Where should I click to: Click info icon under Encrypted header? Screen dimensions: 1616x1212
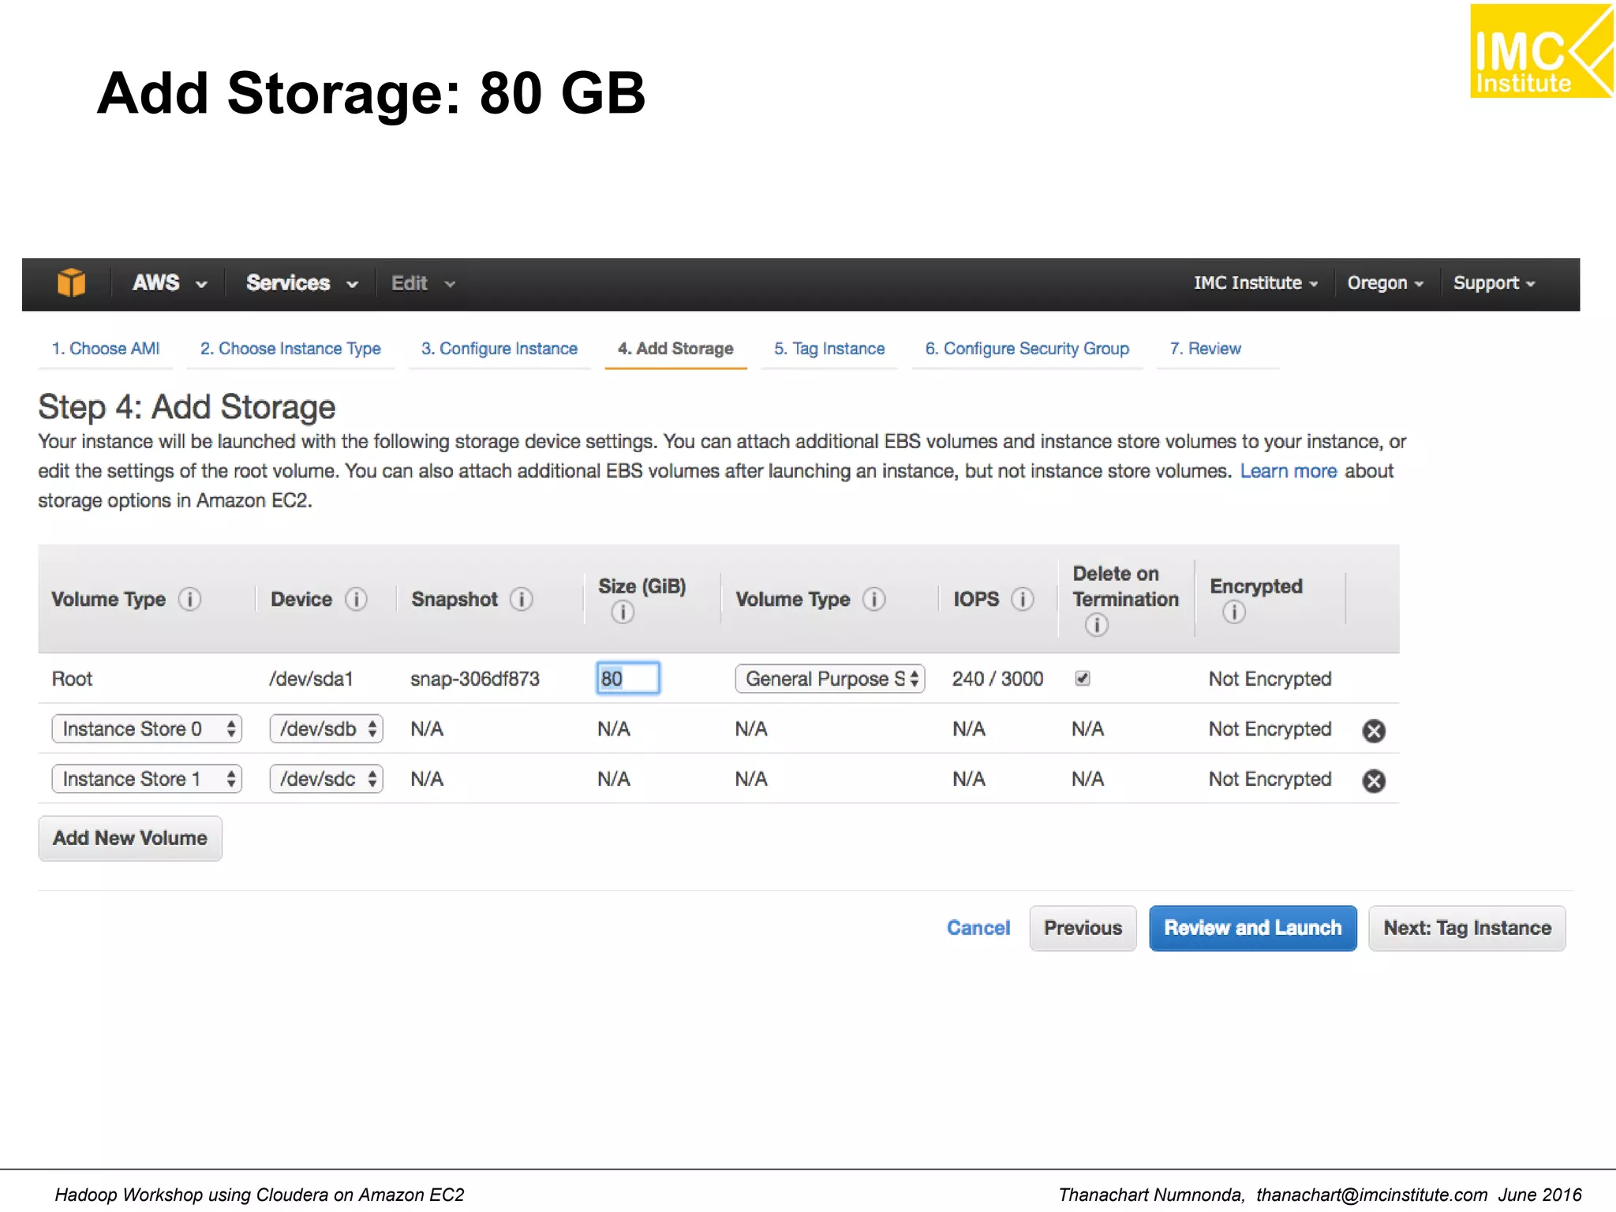click(1233, 612)
